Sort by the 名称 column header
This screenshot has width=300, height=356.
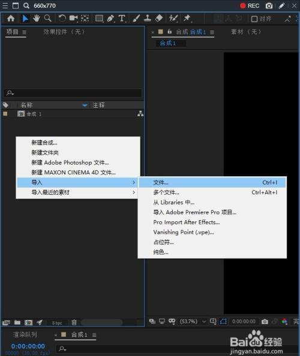coord(26,105)
